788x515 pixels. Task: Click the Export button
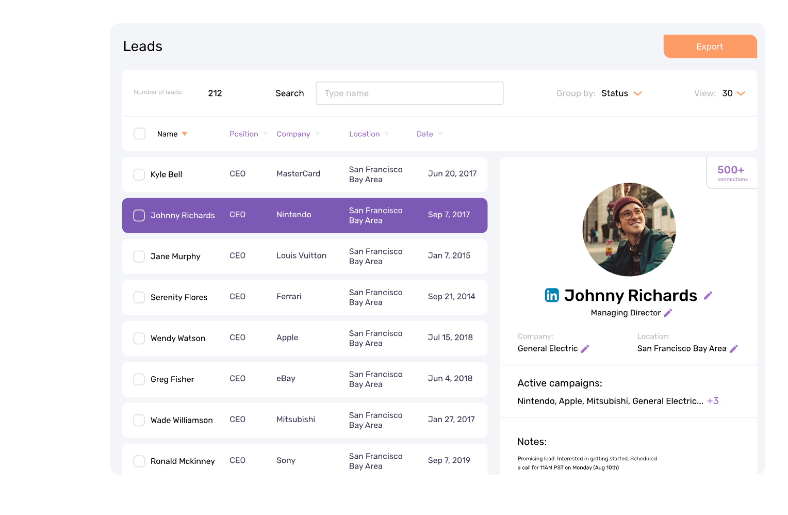click(710, 46)
